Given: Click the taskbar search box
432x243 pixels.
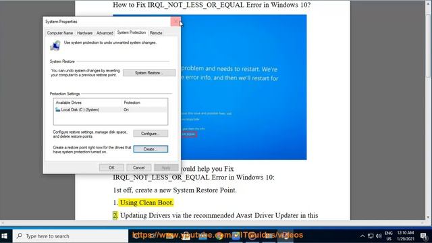Looking at the screenshot, I should coord(70,236).
